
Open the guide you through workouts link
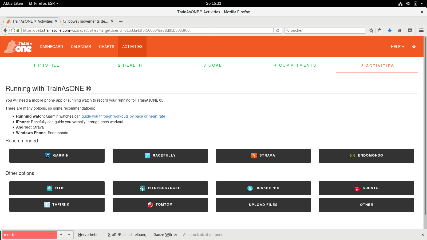123,116
